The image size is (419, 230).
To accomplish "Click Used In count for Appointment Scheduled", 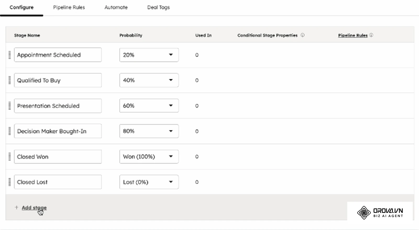I will pyautogui.click(x=197, y=55).
